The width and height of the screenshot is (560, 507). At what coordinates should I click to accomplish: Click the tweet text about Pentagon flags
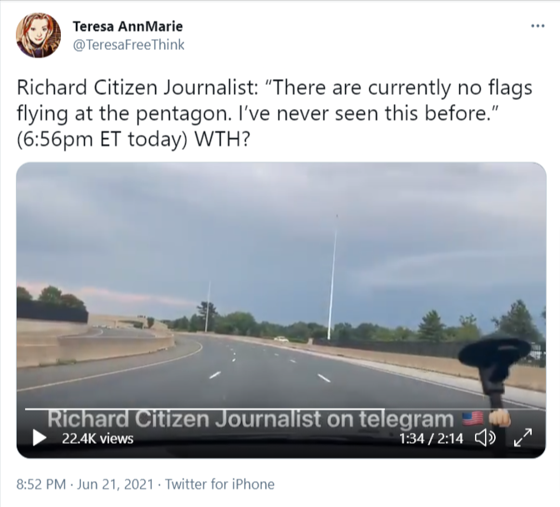(274, 113)
